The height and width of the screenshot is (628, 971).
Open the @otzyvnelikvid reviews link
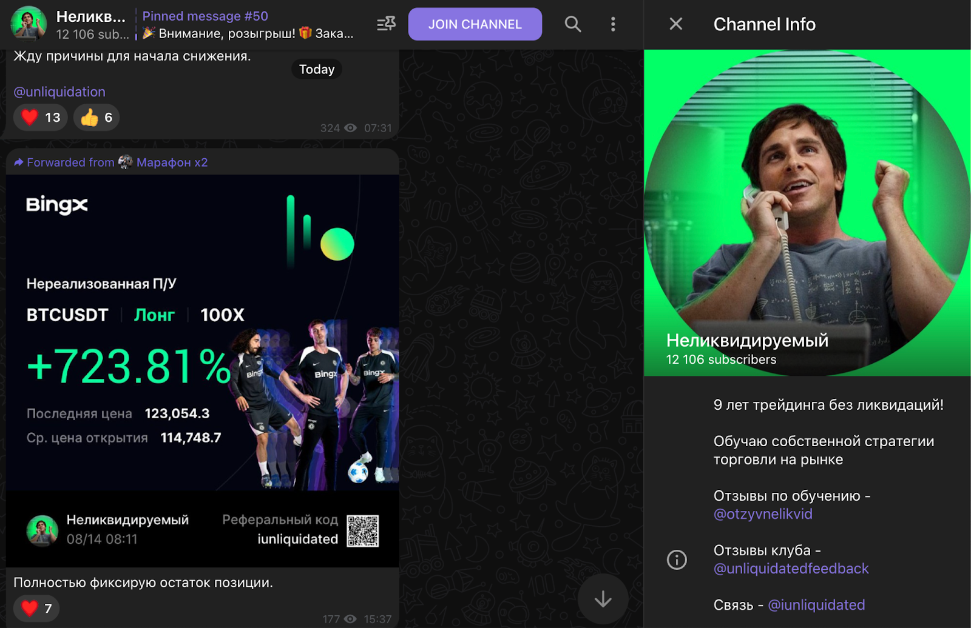tap(763, 514)
